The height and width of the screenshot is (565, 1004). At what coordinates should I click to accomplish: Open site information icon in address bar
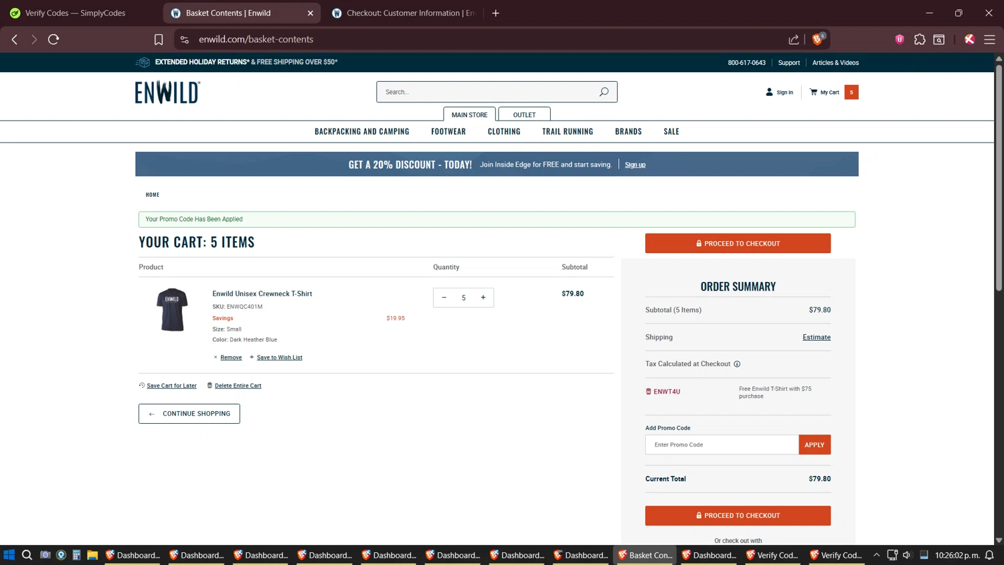point(185,39)
